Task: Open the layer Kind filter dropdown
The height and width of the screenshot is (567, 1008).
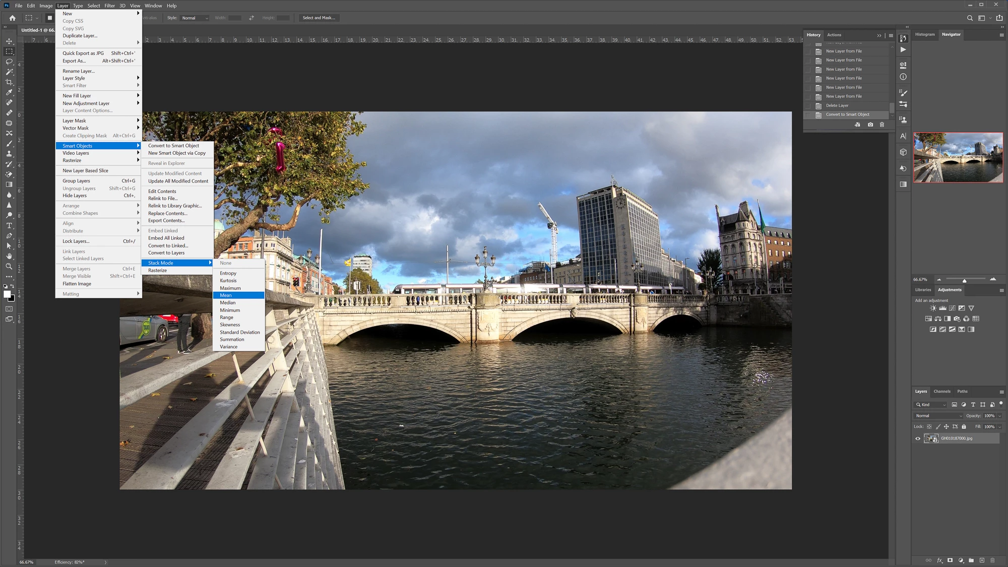Action: coord(931,405)
